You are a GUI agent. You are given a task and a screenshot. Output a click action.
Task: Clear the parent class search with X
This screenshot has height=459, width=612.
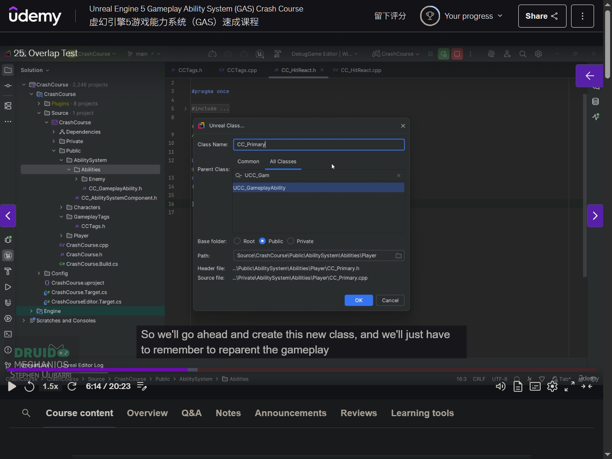pyautogui.click(x=399, y=175)
